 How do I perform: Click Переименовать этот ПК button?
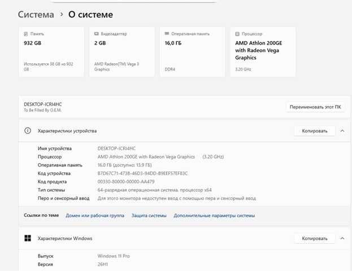coord(315,107)
